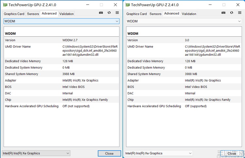Click 'Off (not supported)' scheduling value
This screenshot has width=245, height=158.
click(76, 106)
